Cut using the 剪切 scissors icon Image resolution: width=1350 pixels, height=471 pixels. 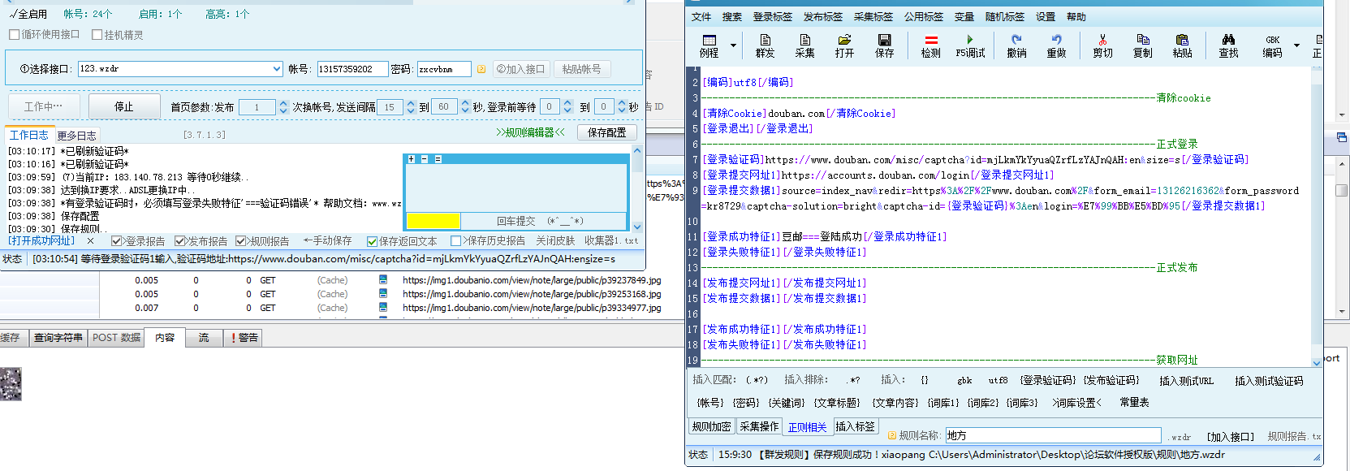coord(1102,45)
